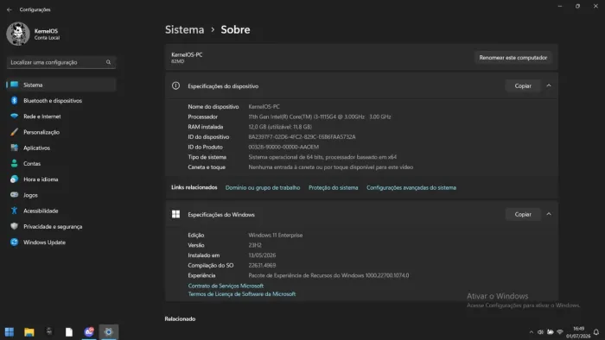Viewport: 605px width, 340px height.
Task: Click the 'Nome do dispositivo' label
Action: point(213,107)
